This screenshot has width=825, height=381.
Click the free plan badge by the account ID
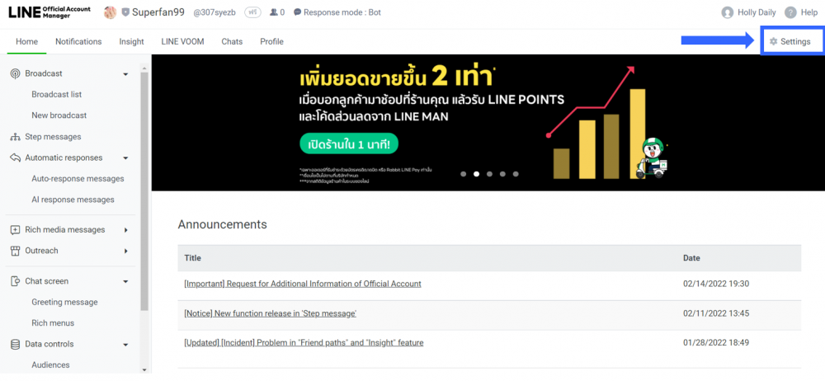point(253,12)
